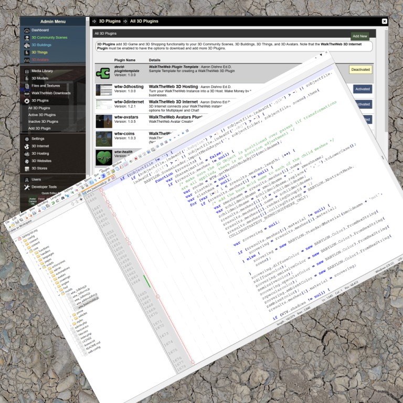Toggle the Activated button for wtw-3dhosting
This screenshot has width=403, height=403.
tap(363, 89)
